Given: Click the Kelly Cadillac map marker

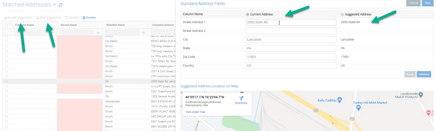Looking at the screenshot, I should point(340,100).
